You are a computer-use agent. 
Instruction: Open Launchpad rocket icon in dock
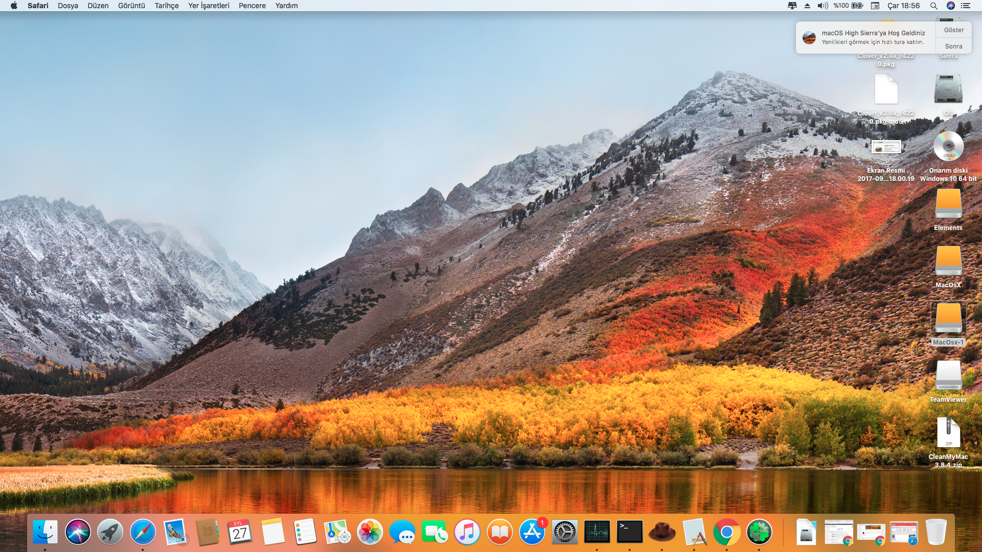(x=110, y=532)
